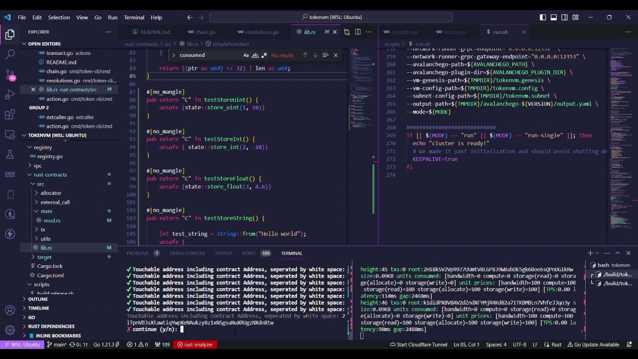Open the Testing beaker view

tap(10, 155)
